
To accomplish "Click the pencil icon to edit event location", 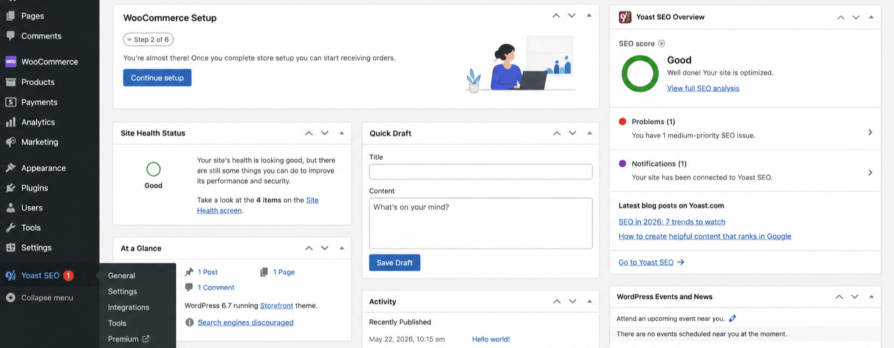I will click(732, 318).
